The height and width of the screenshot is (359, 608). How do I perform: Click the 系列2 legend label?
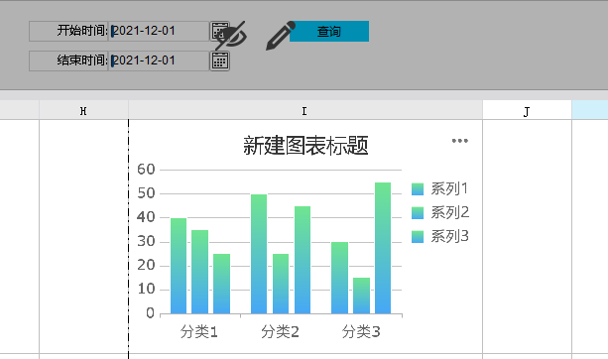click(449, 213)
